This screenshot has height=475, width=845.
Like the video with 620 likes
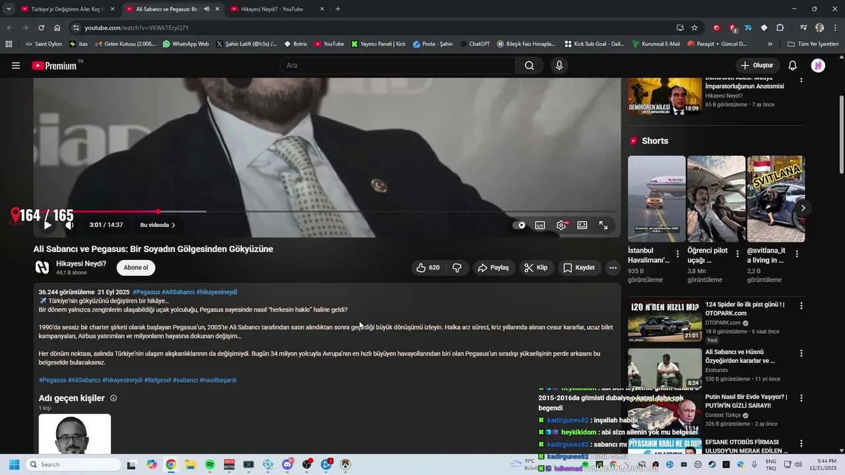click(x=428, y=268)
